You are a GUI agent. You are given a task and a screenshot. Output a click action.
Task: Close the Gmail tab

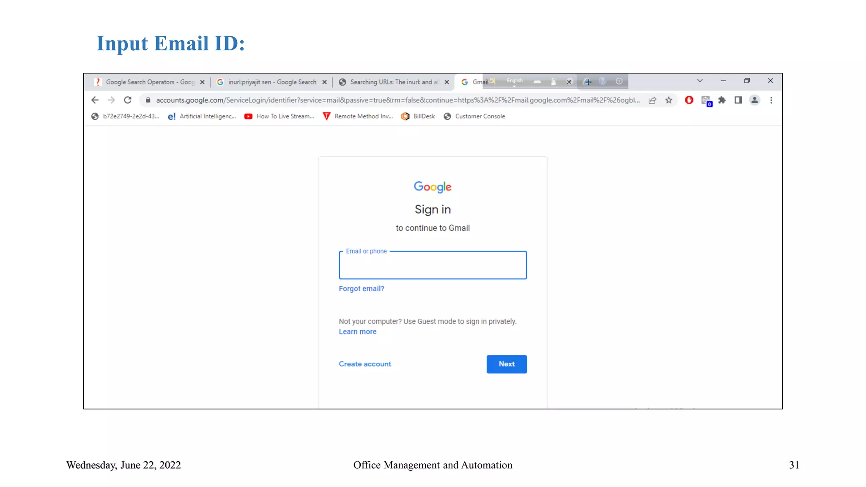(569, 82)
